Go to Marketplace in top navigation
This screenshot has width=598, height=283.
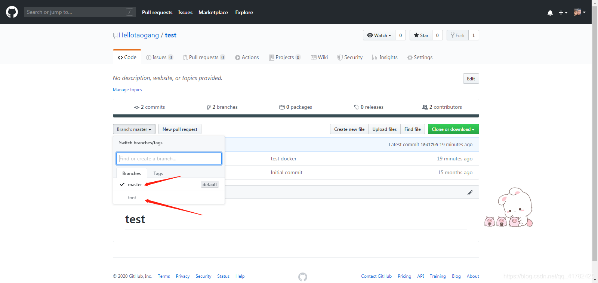213,12
